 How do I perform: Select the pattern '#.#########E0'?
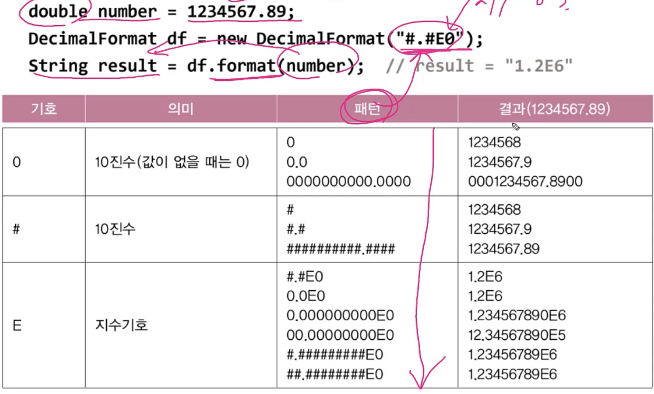click(334, 355)
